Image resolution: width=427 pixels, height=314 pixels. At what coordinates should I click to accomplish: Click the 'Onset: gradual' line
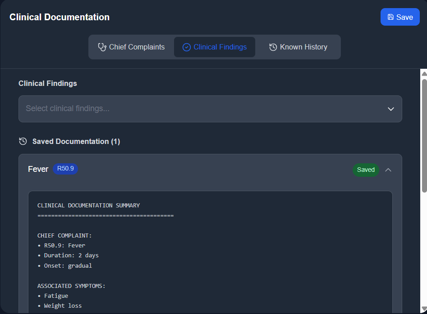65,266
